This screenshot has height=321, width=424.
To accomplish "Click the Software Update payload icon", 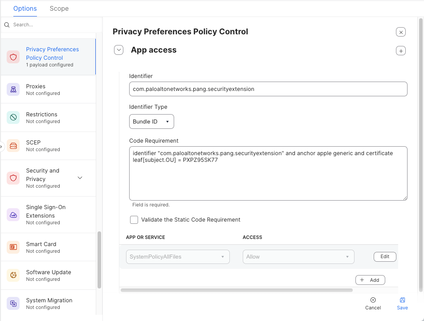I will coord(13,276).
